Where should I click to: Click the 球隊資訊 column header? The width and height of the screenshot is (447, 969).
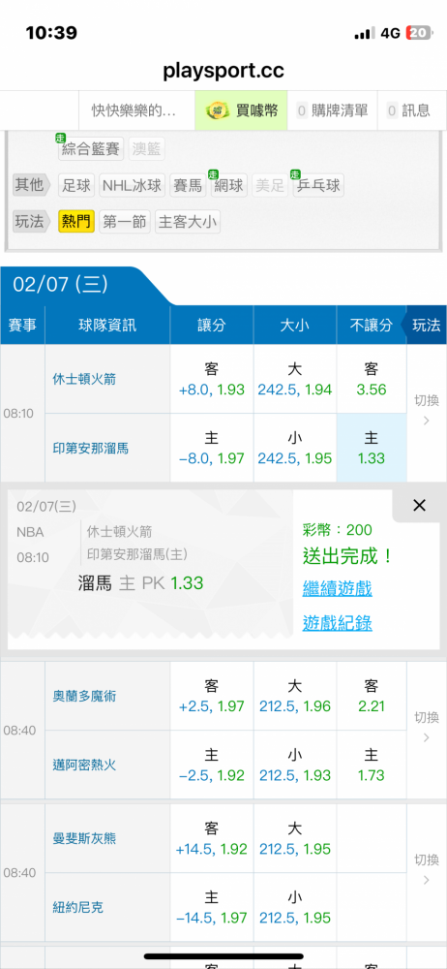click(107, 325)
